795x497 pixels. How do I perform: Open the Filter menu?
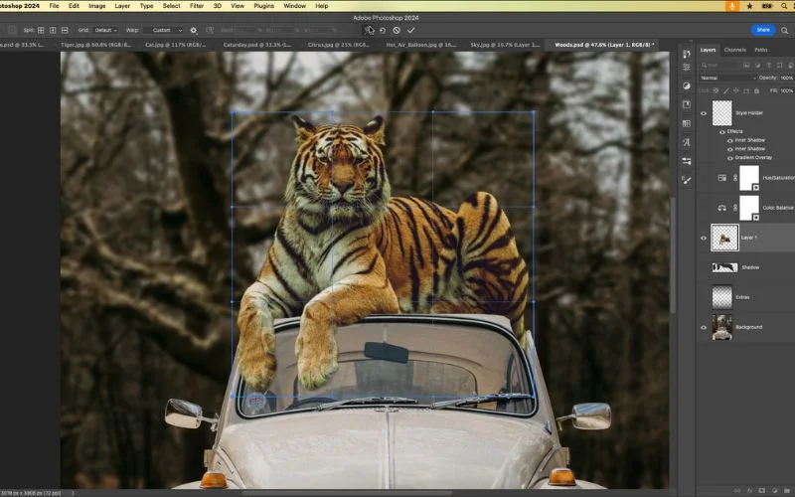(197, 6)
